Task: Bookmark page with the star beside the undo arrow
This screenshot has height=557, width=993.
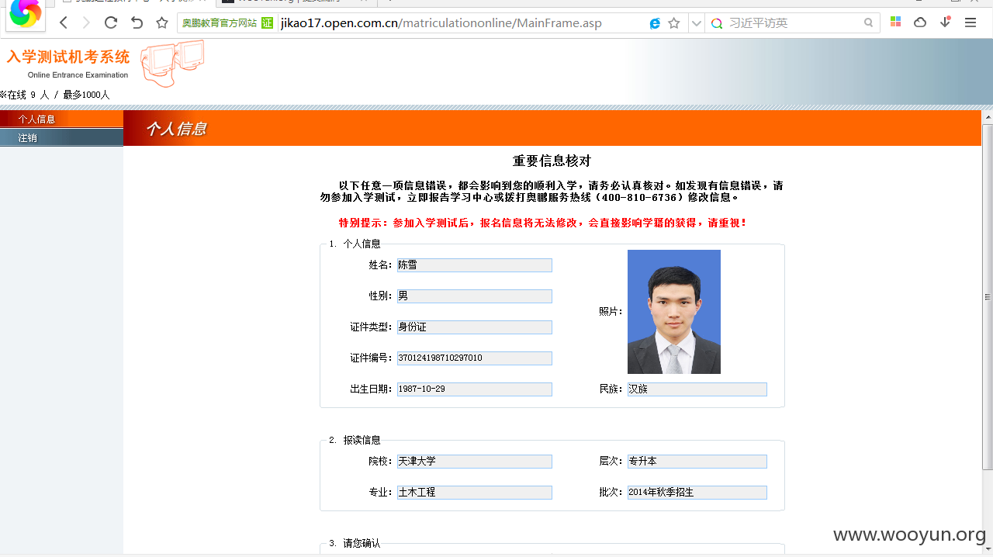Action: pyautogui.click(x=161, y=22)
